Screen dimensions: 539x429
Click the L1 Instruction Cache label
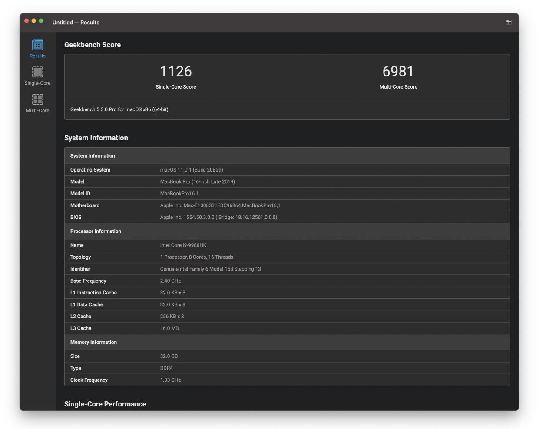tap(93, 293)
